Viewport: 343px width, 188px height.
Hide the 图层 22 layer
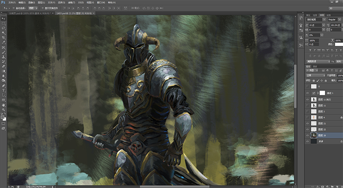[x=307, y=129]
